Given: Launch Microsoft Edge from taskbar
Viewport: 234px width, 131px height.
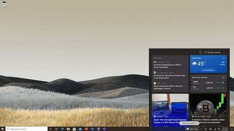Looking at the screenshot, I should (x=62, y=129).
